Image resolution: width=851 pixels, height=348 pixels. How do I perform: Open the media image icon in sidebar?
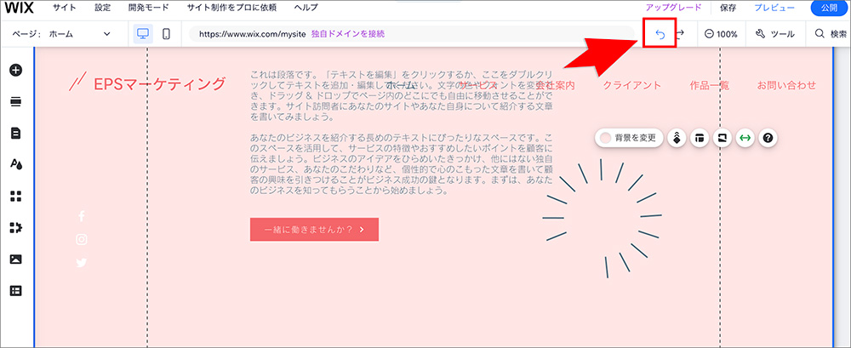16,260
